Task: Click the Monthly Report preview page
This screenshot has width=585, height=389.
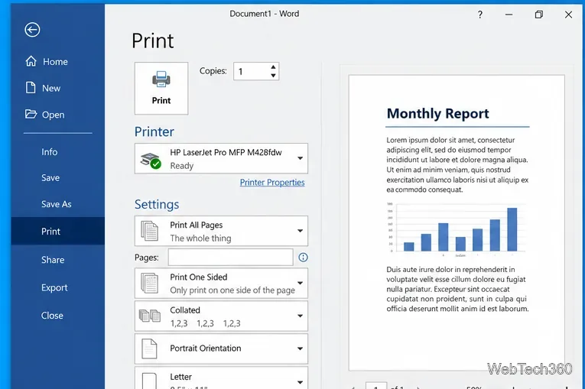Action: coord(457,222)
